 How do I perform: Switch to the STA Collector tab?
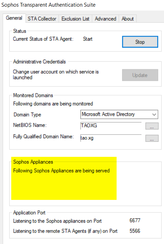point(42,19)
